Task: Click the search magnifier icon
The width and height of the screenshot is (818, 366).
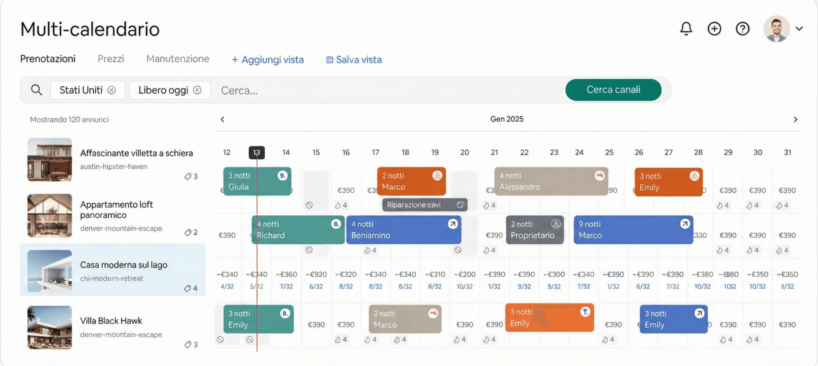Action: (x=36, y=90)
